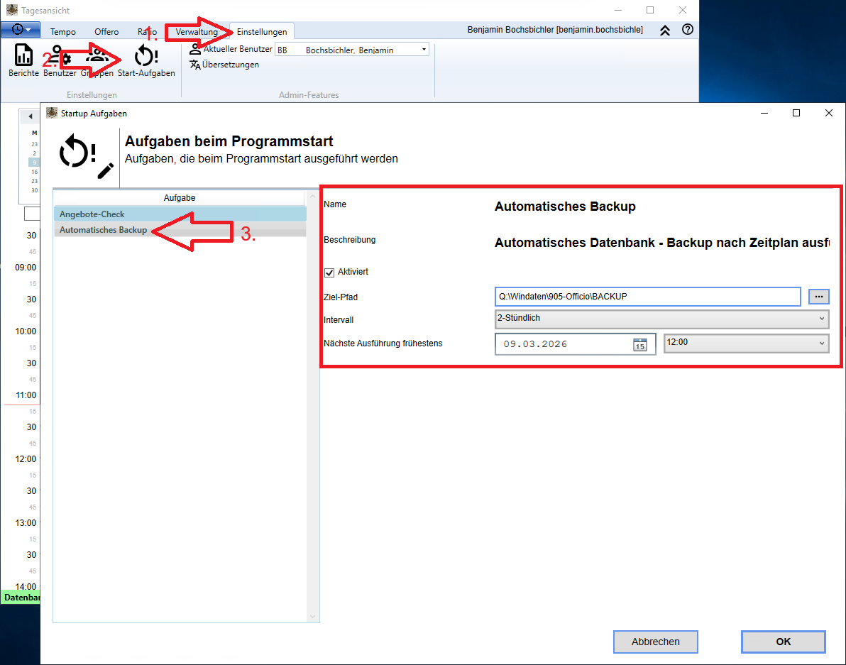Click the OK button
Viewport: 846px width, 665px height.
pos(783,642)
